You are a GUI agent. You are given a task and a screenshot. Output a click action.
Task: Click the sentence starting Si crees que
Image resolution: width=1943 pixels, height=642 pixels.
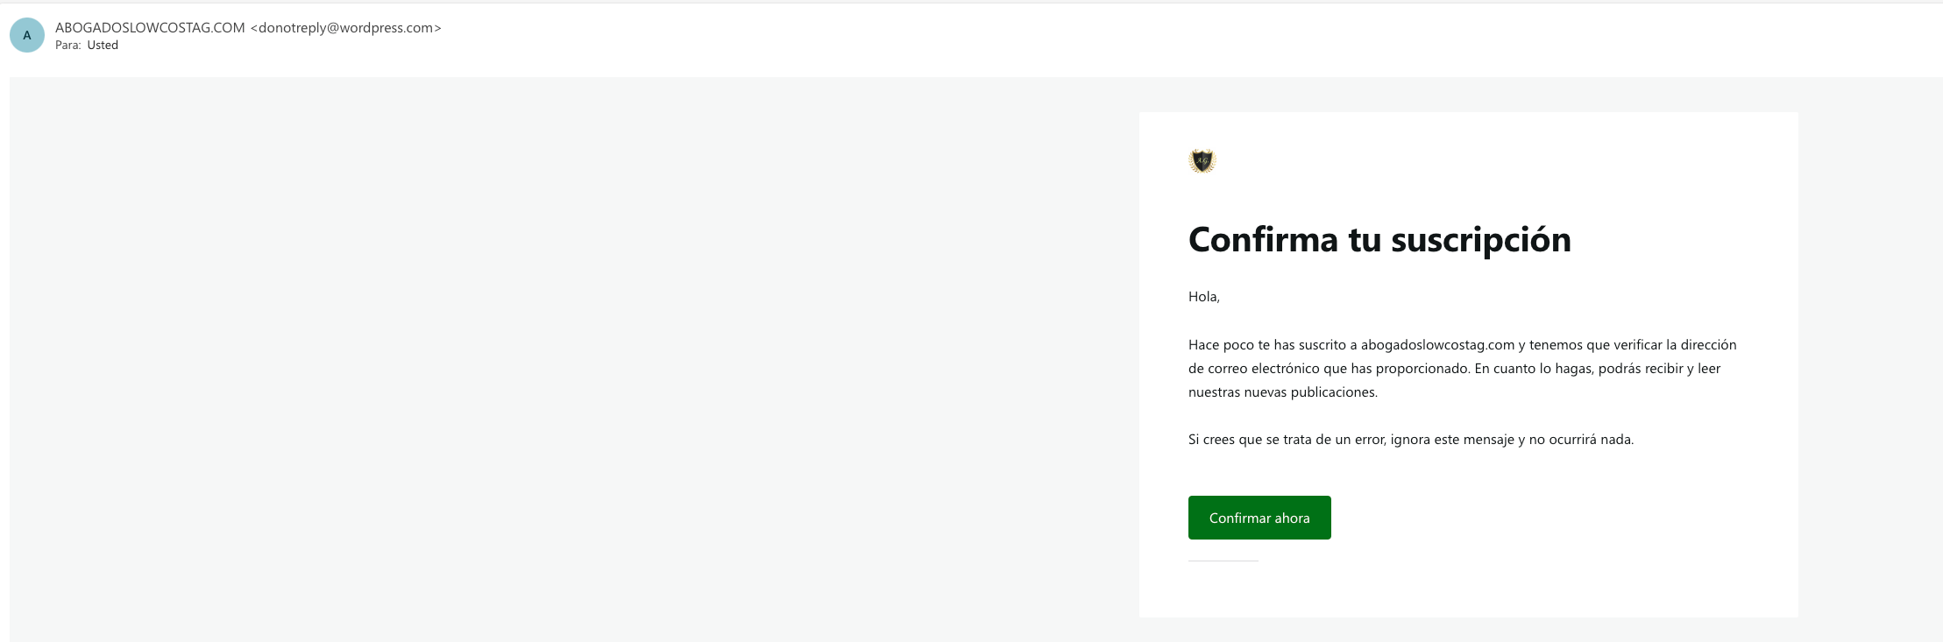click(1411, 440)
